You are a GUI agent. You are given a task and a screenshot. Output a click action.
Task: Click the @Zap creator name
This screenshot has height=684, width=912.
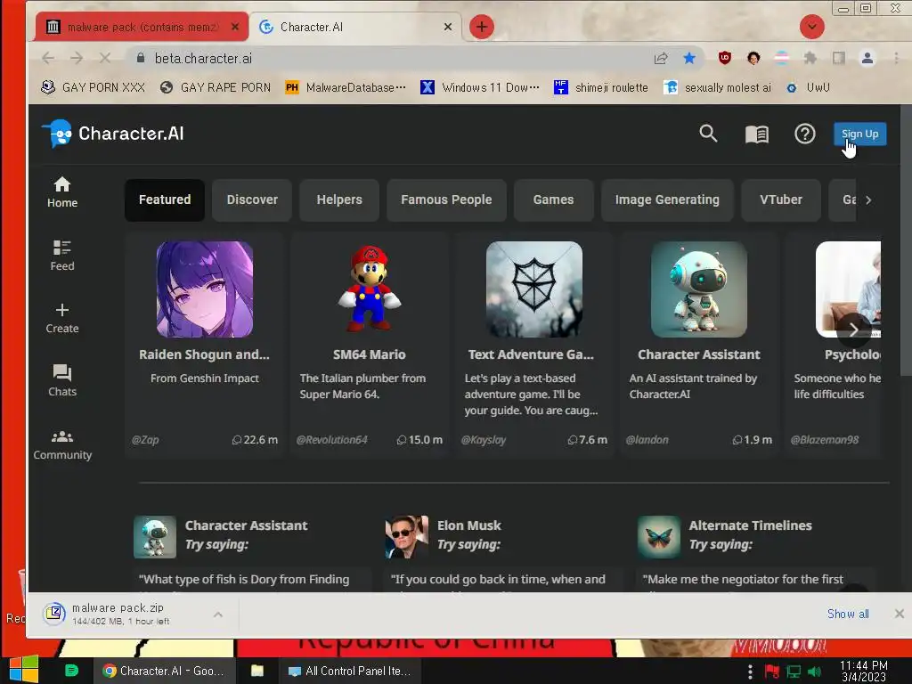145,440
